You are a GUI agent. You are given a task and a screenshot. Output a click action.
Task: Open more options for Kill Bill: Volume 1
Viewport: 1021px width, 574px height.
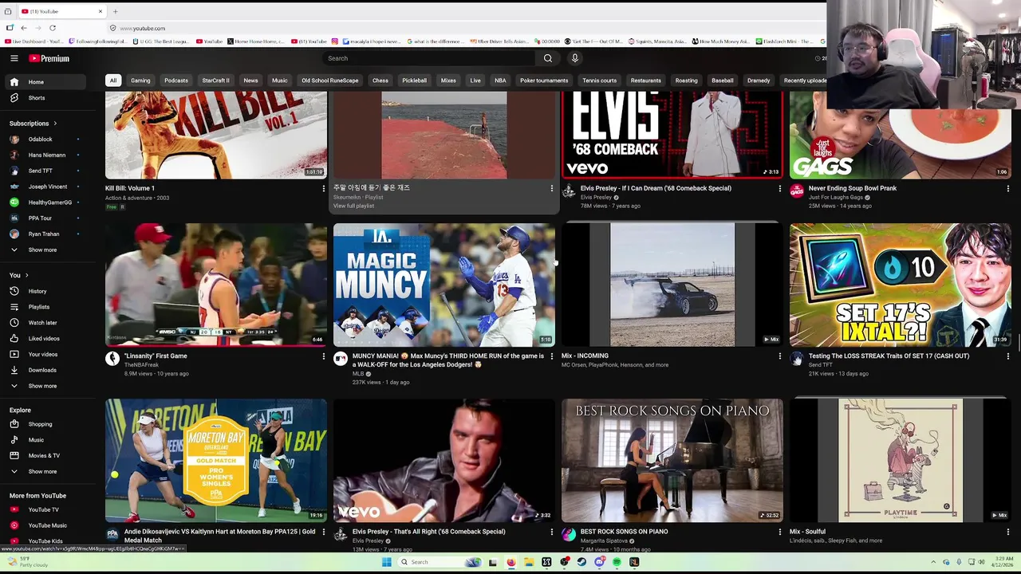point(323,189)
